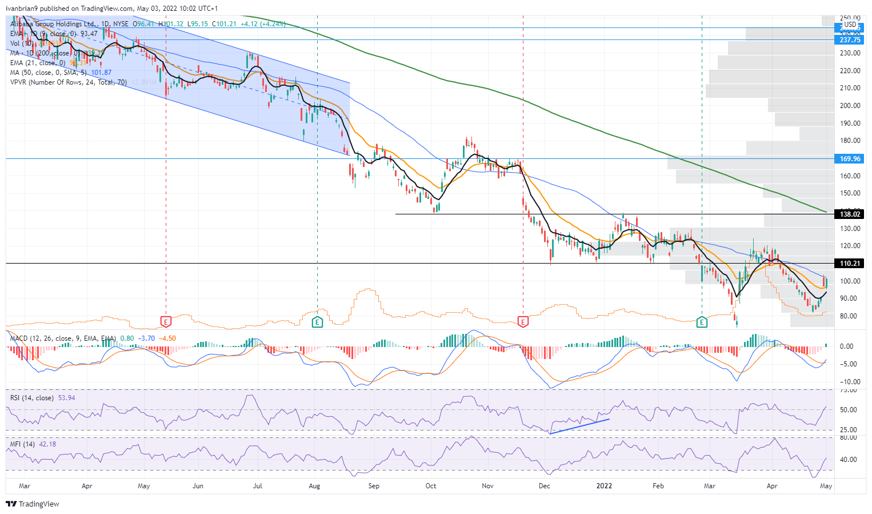Viewport: 872px width, 514px height.
Task: Click the Sep label on the time axis
Action: click(x=374, y=486)
